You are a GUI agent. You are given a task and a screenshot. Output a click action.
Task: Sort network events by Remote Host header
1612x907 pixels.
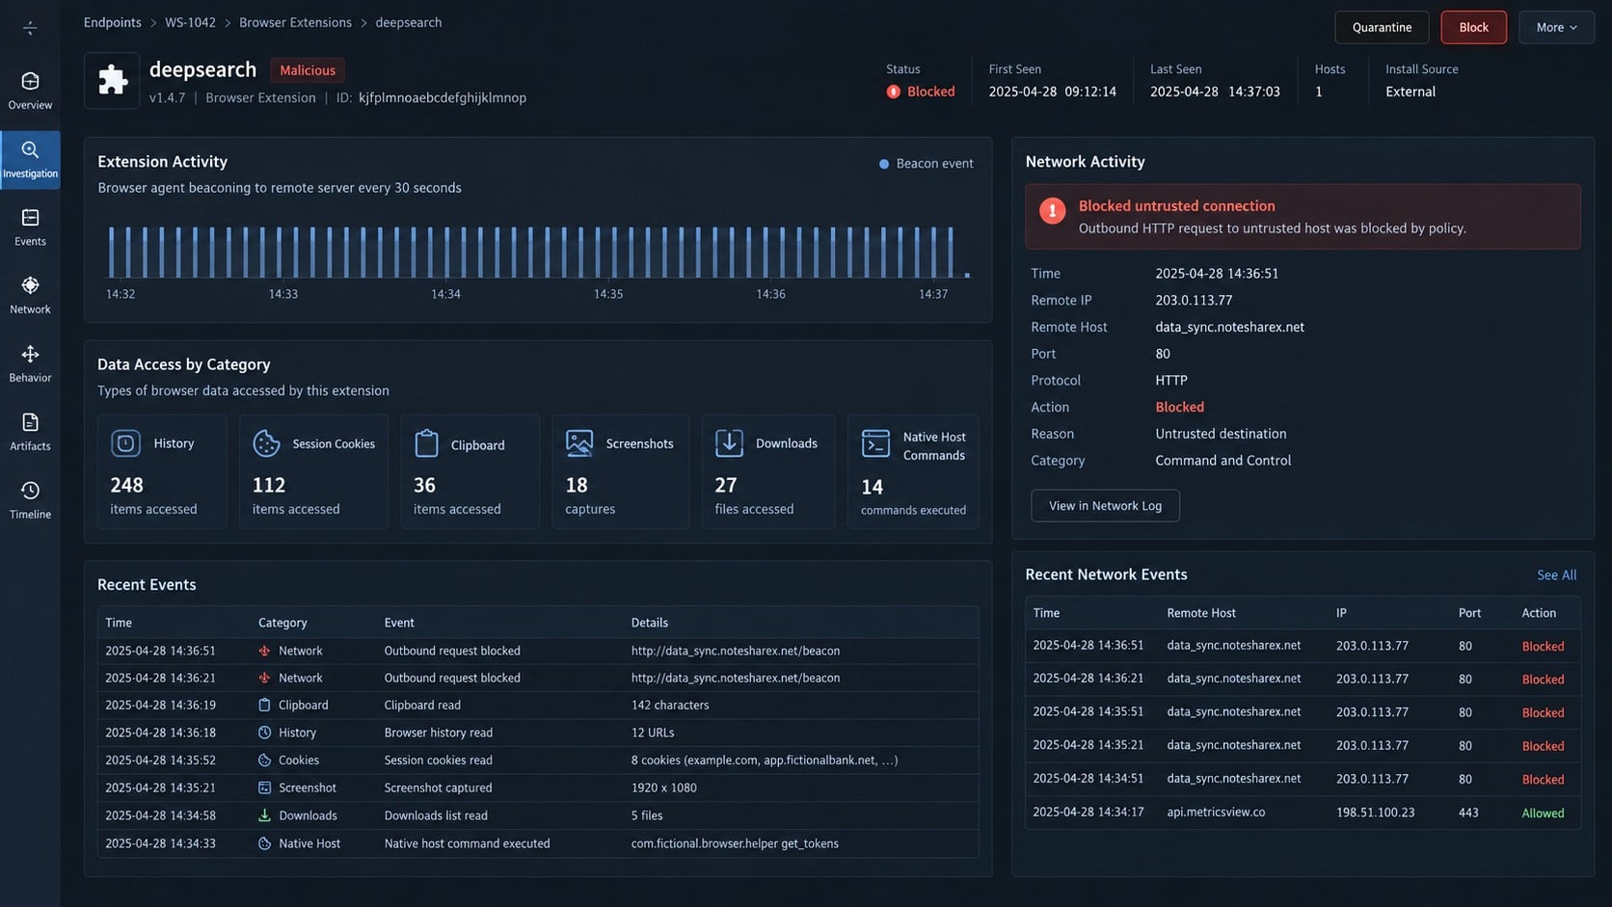1200,613
